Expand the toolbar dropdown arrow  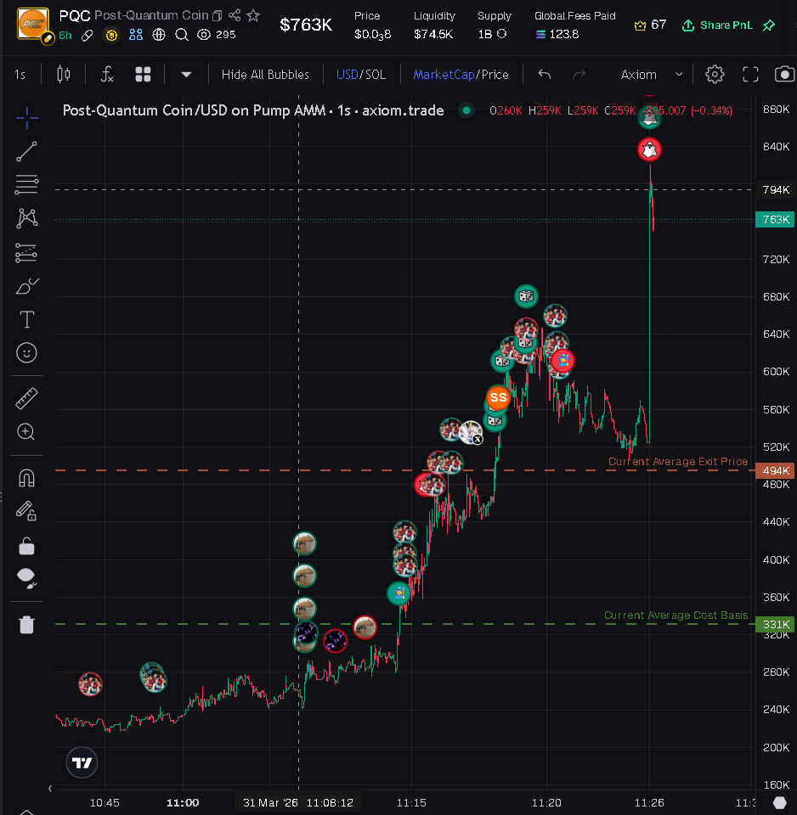[x=186, y=75]
